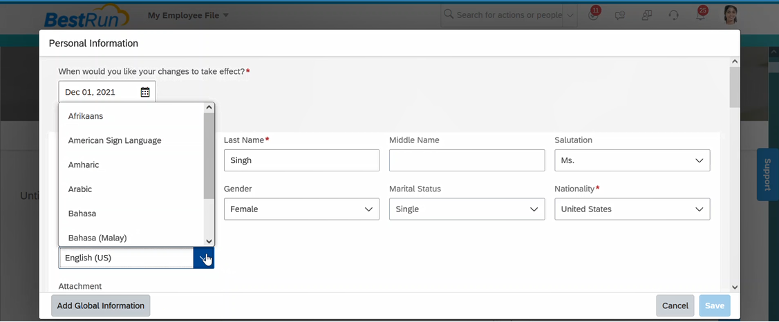Click into the Middle Name field

click(x=467, y=160)
